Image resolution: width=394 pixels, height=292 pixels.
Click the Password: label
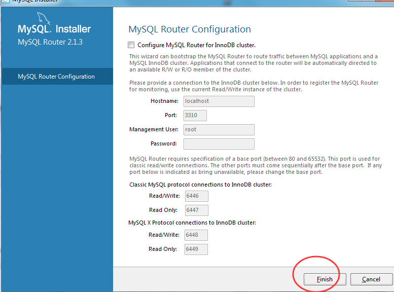point(164,143)
